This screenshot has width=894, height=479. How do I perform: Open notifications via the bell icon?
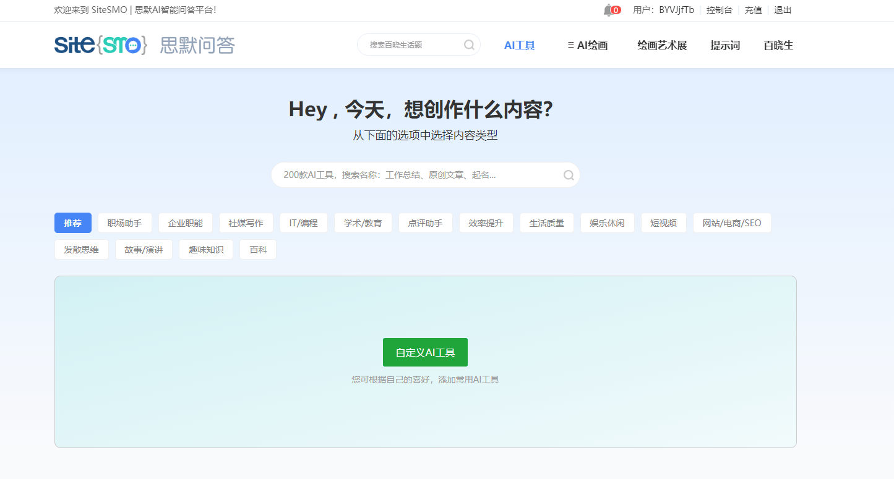[609, 10]
